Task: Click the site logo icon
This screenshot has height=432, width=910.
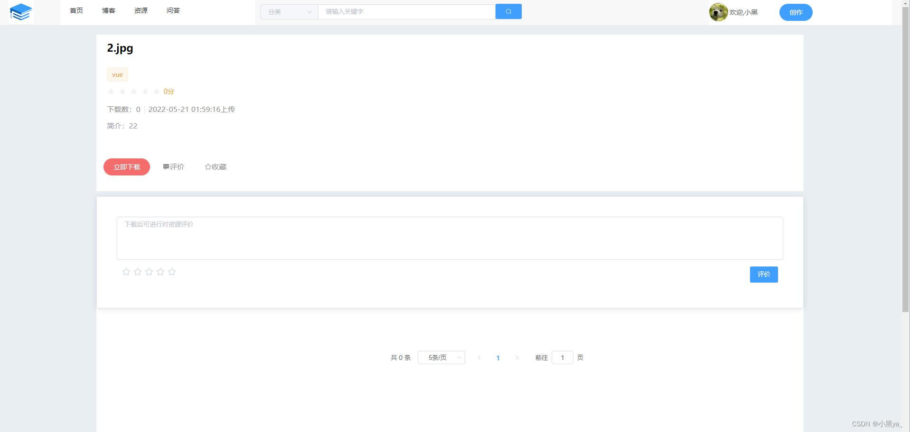Action: (21, 12)
